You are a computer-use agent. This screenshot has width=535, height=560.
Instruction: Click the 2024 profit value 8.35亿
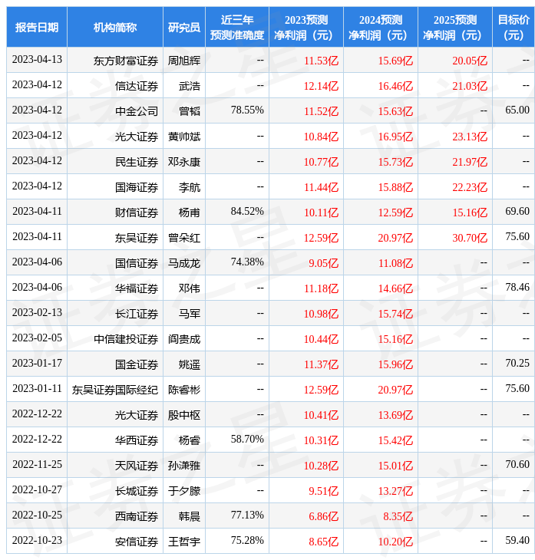[398, 517]
